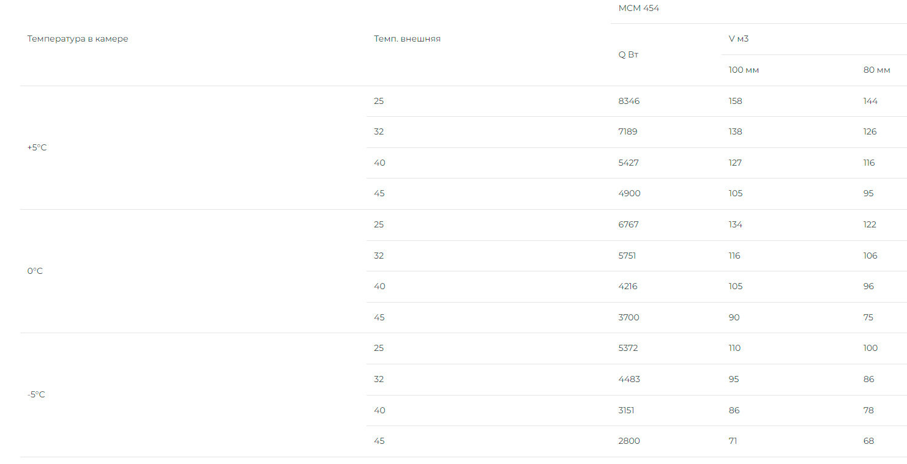Click the Q value 5372
This screenshot has height=464, width=907.
pos(629,348)
